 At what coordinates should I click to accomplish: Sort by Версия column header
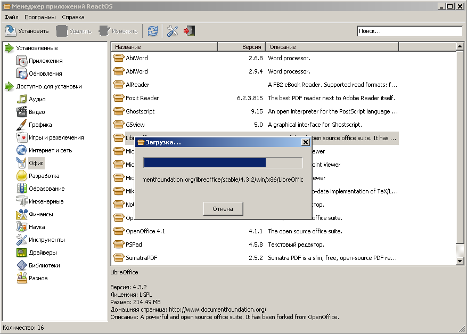[x=241, y=47]
